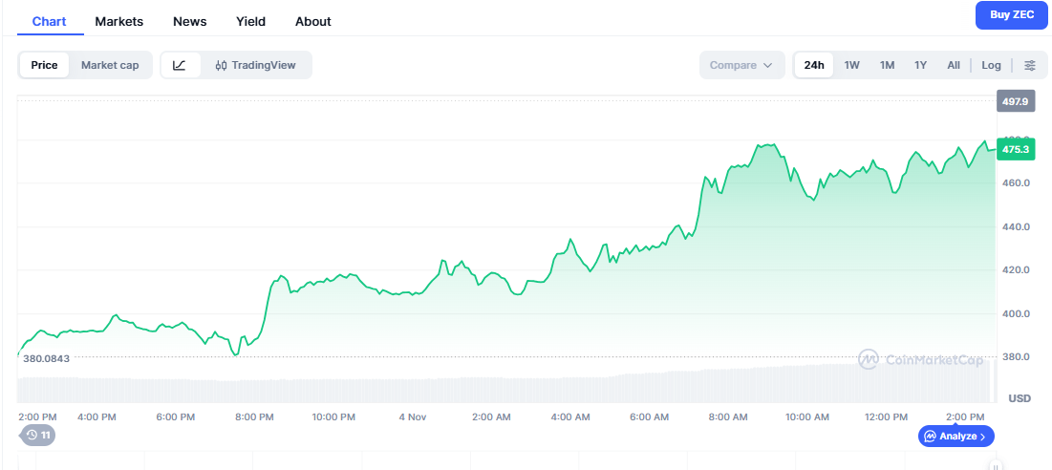
Task: Select the 24h time range
Action: click(x=814, y=65)
